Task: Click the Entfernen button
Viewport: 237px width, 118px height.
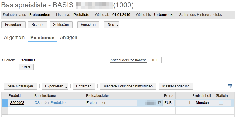Action: pos(84,86)
